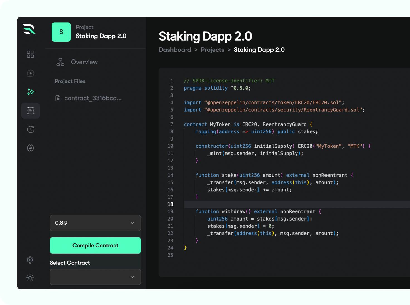Select Overview in the project sidebar
The height and width of the screenshot is (305, 410).
coord(84,62)
